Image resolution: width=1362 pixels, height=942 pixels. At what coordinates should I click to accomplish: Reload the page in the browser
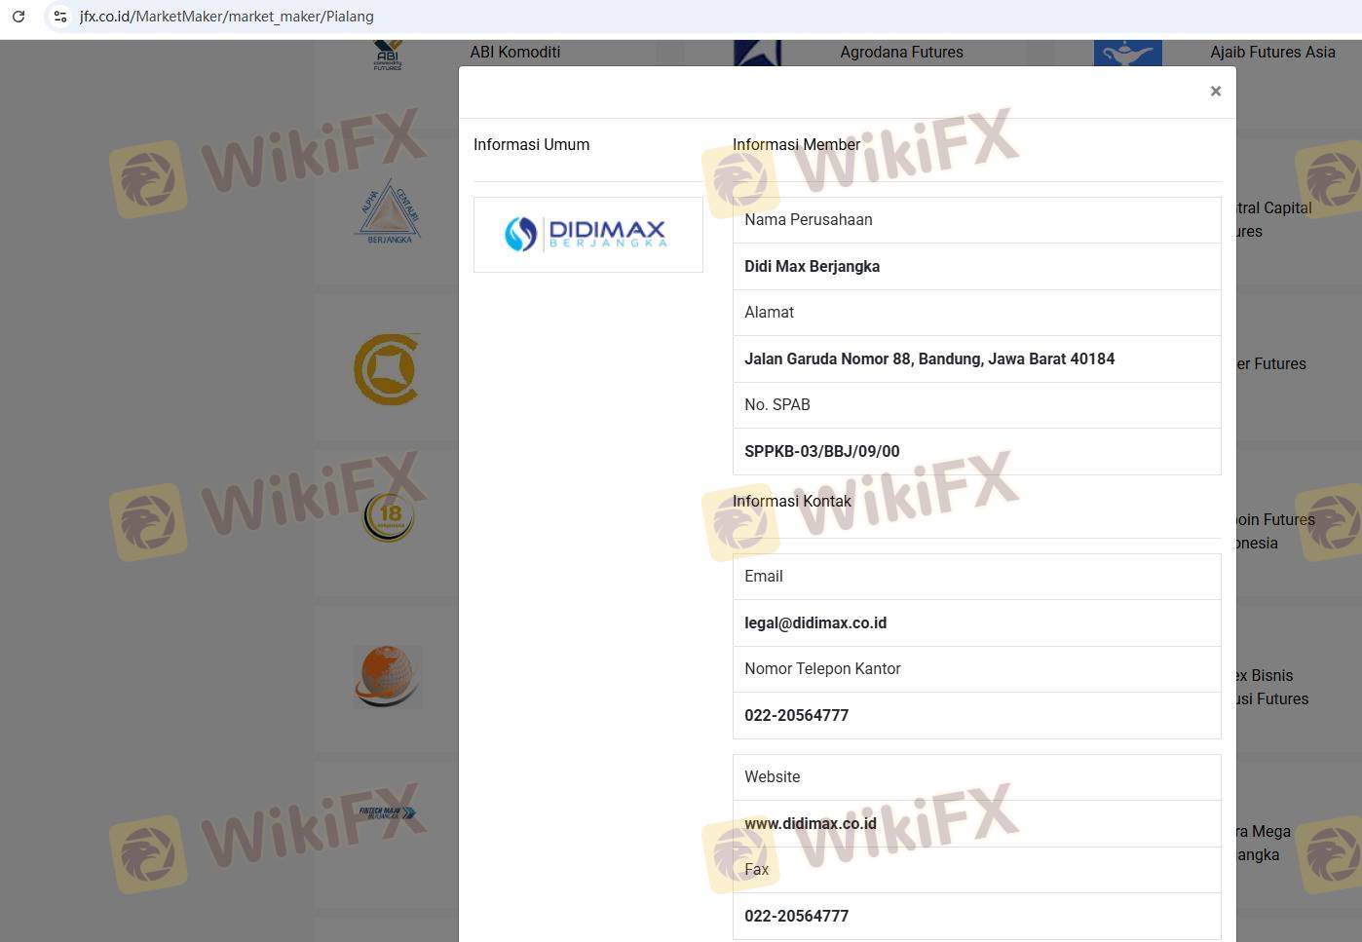point(19,17)
